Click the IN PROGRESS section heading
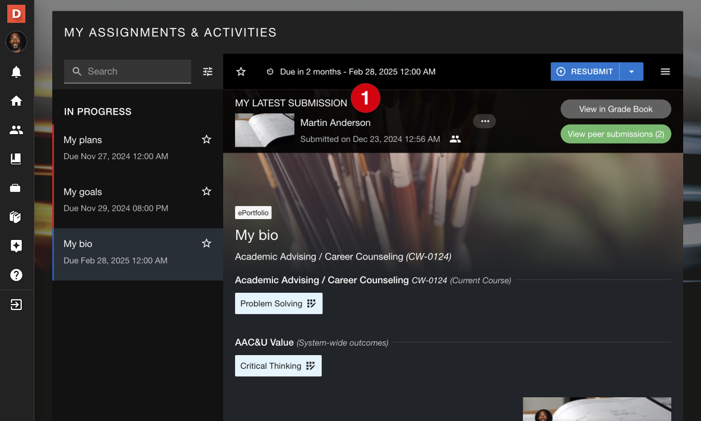 tap(97, 112)
